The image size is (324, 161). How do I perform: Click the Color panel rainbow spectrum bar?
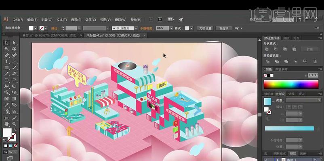[x=291, y=85]
